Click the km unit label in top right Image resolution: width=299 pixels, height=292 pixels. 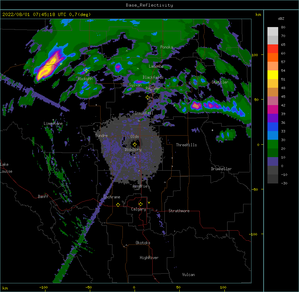click(258, 15)
